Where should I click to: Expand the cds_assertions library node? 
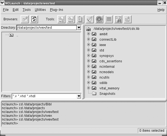click(88, 61)
